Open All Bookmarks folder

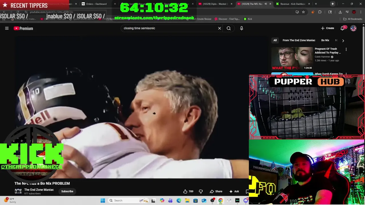(353, 19)
